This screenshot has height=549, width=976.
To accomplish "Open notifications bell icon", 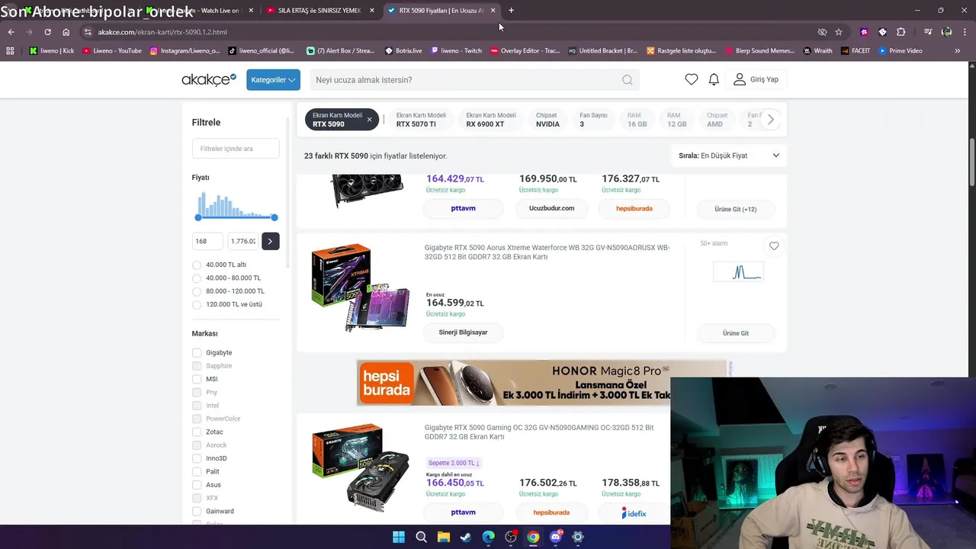I will [x=714, y=79].
